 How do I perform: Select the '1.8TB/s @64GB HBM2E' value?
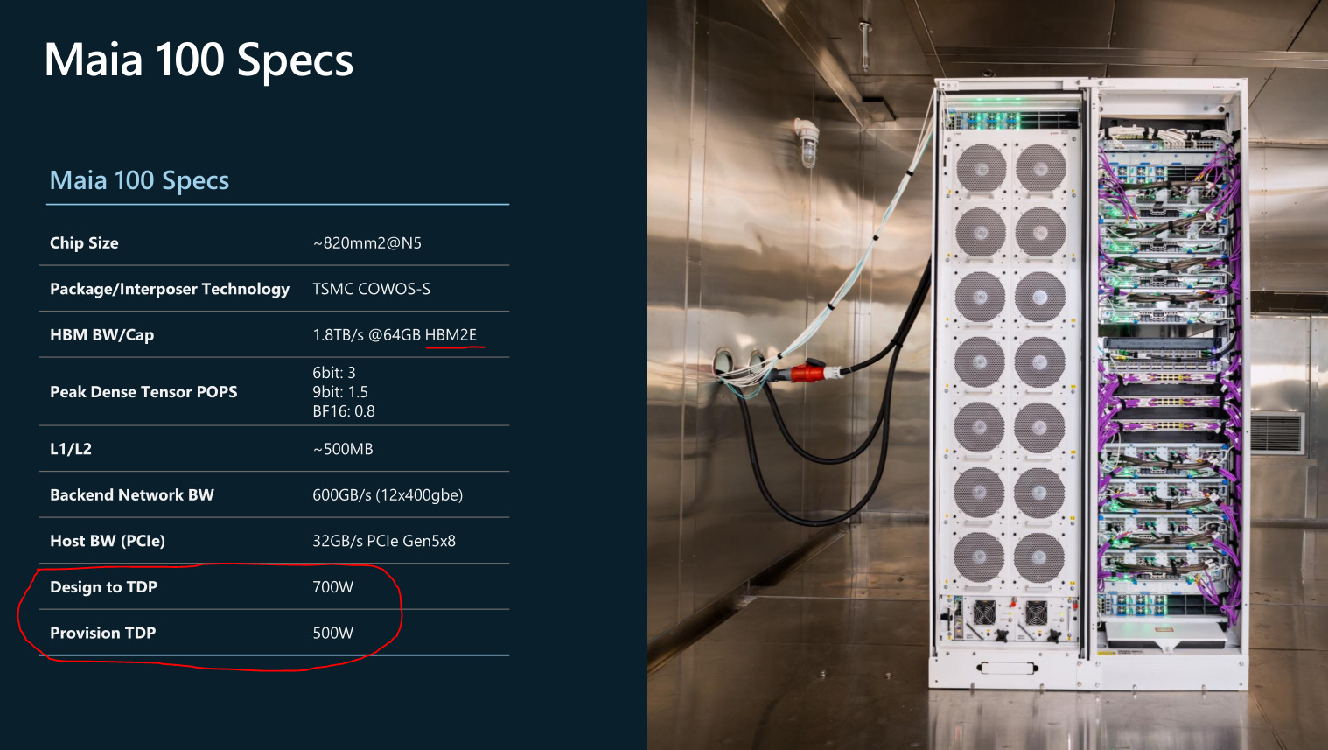pos(395,335)
